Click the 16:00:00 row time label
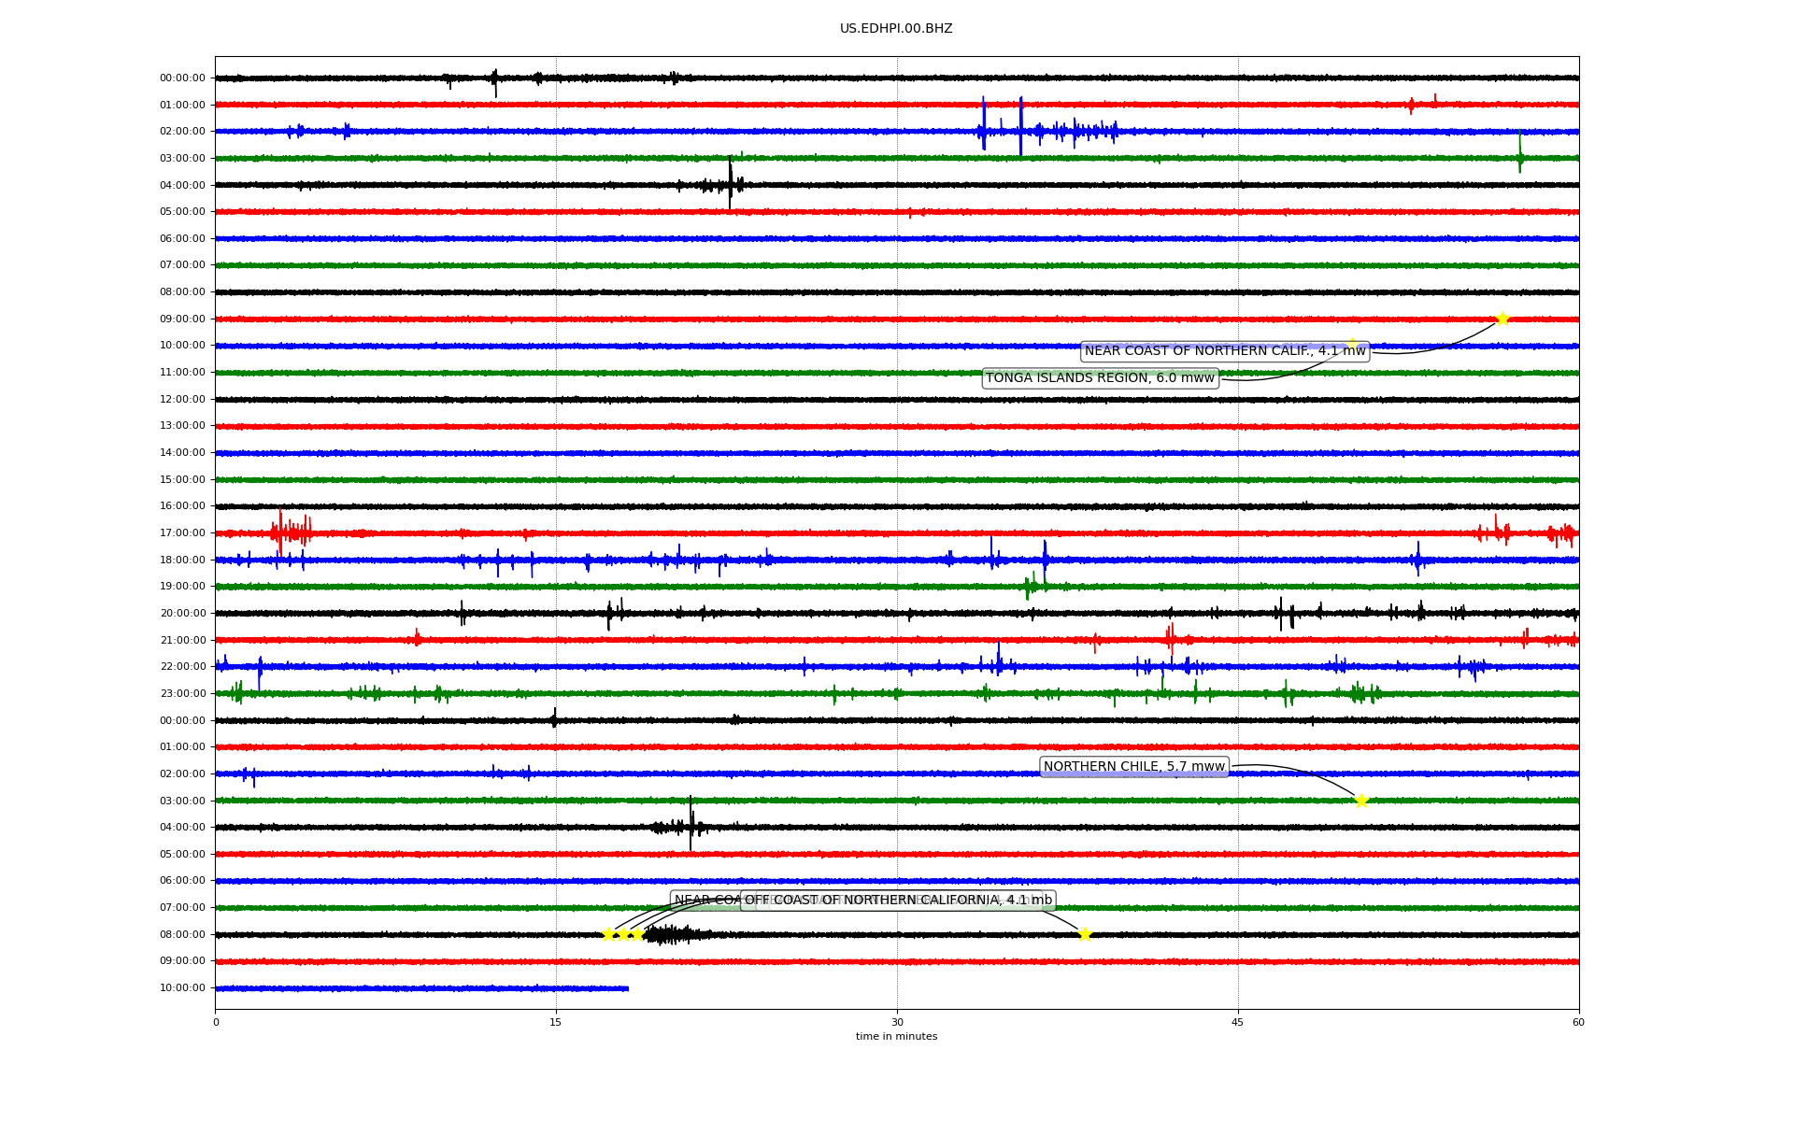 [182, 506]
